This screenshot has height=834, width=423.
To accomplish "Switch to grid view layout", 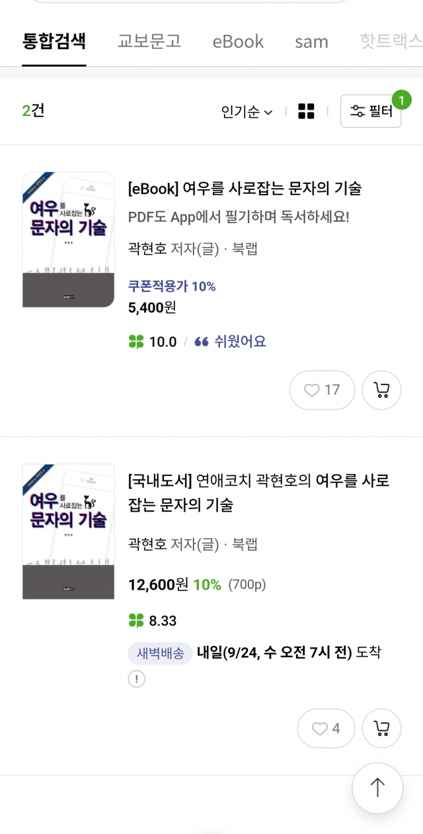I will 306,111.
